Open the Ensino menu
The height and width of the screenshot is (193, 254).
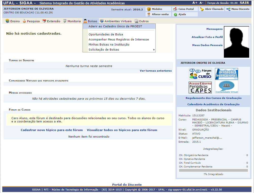pyautogui.click(x=13, y=21)
